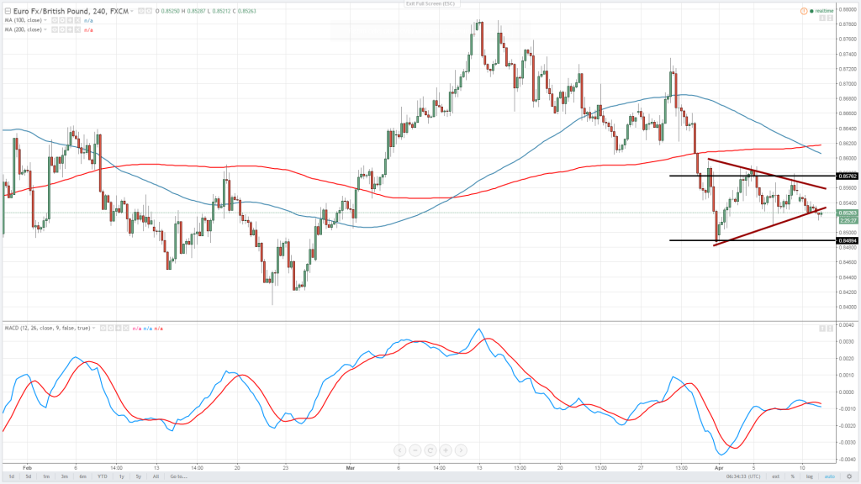The width and height of the screenshot is (861, 484).
Task: Select the 1m time range
Action: [46, 476]
